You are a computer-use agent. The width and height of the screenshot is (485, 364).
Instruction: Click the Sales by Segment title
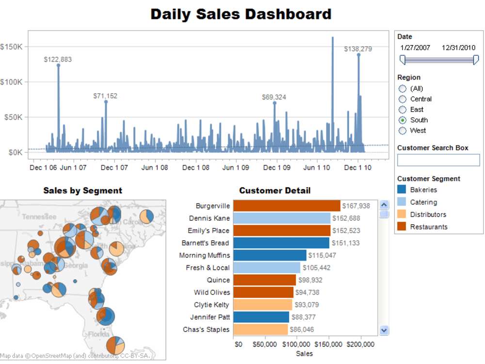83,191
